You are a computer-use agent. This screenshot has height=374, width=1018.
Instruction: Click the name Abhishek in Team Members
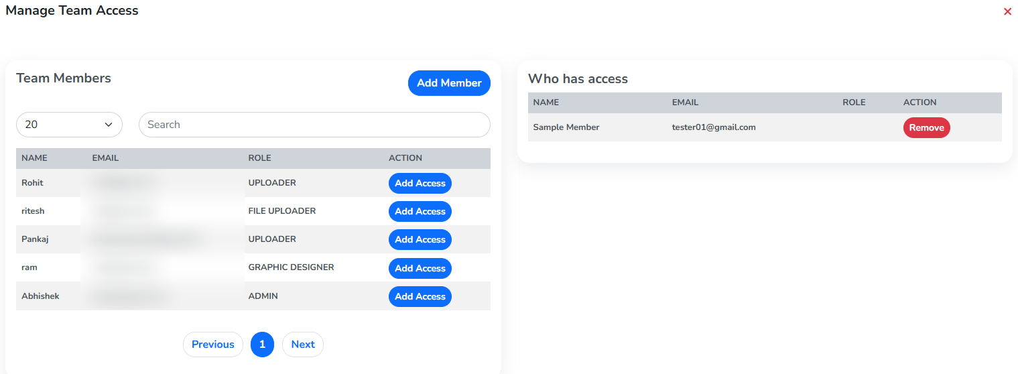tap(40, 296)
